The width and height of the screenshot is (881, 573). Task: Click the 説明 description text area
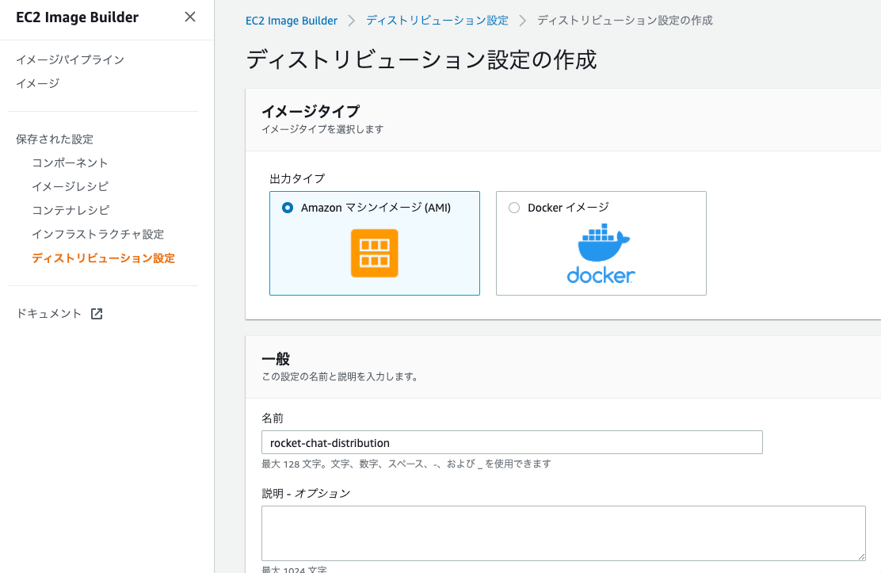[563, 533]
